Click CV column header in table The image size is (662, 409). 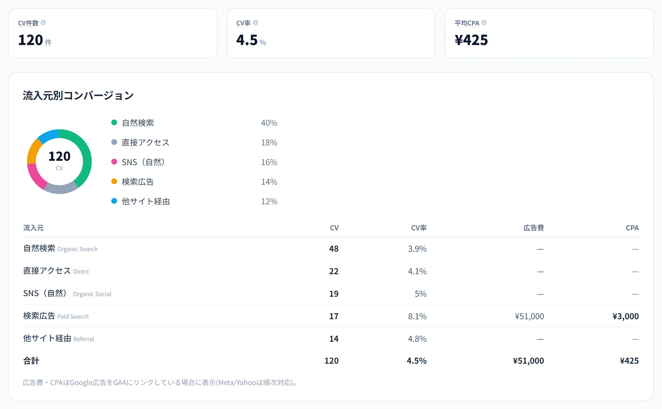pyautogui.click(x=334, y=228)
